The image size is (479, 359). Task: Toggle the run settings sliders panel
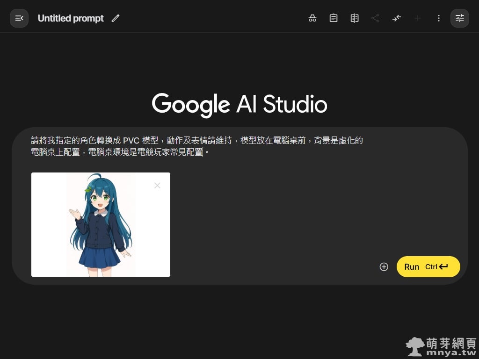pos(460,18)
